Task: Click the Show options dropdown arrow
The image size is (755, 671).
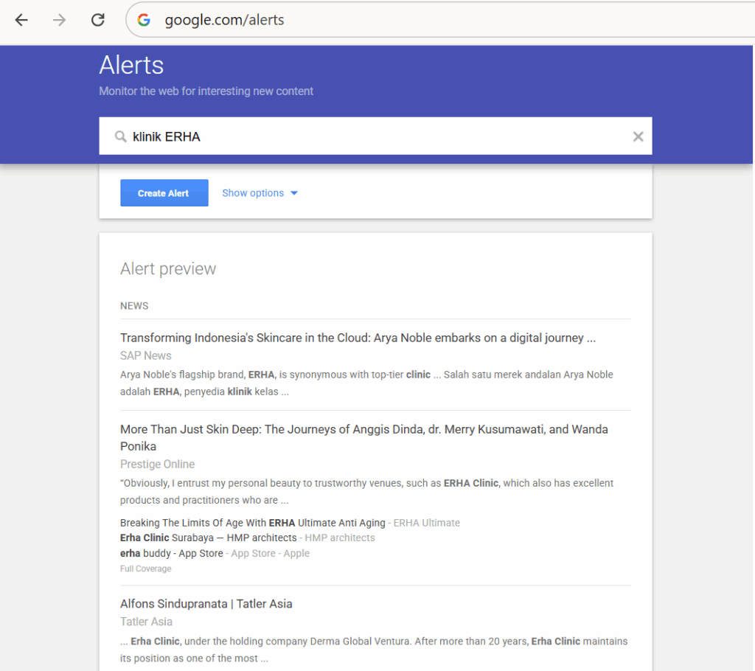Action: [294, 193]
